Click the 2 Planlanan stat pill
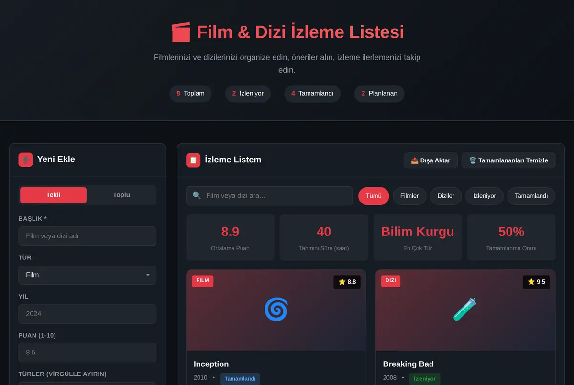 coord(379,93)
